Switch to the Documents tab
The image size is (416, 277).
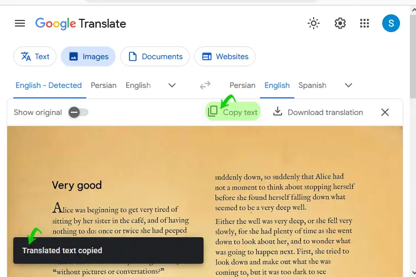click(155, 56)
